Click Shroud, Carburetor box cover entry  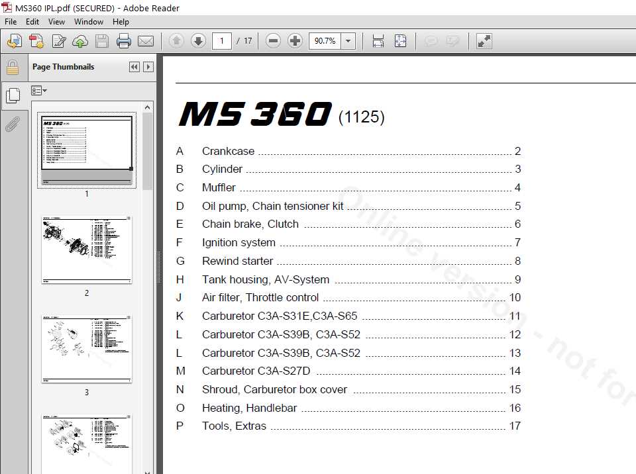(x=348, y=389)
